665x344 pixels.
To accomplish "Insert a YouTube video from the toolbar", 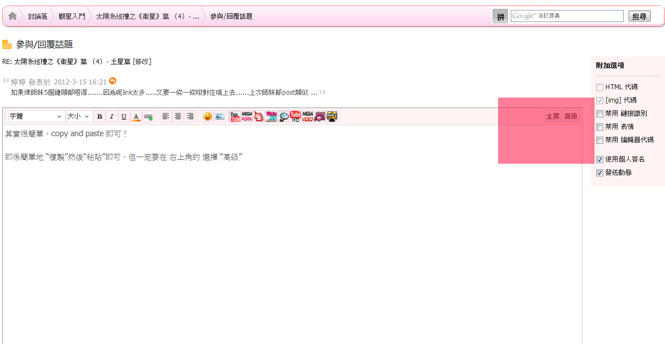I will 234,116.
